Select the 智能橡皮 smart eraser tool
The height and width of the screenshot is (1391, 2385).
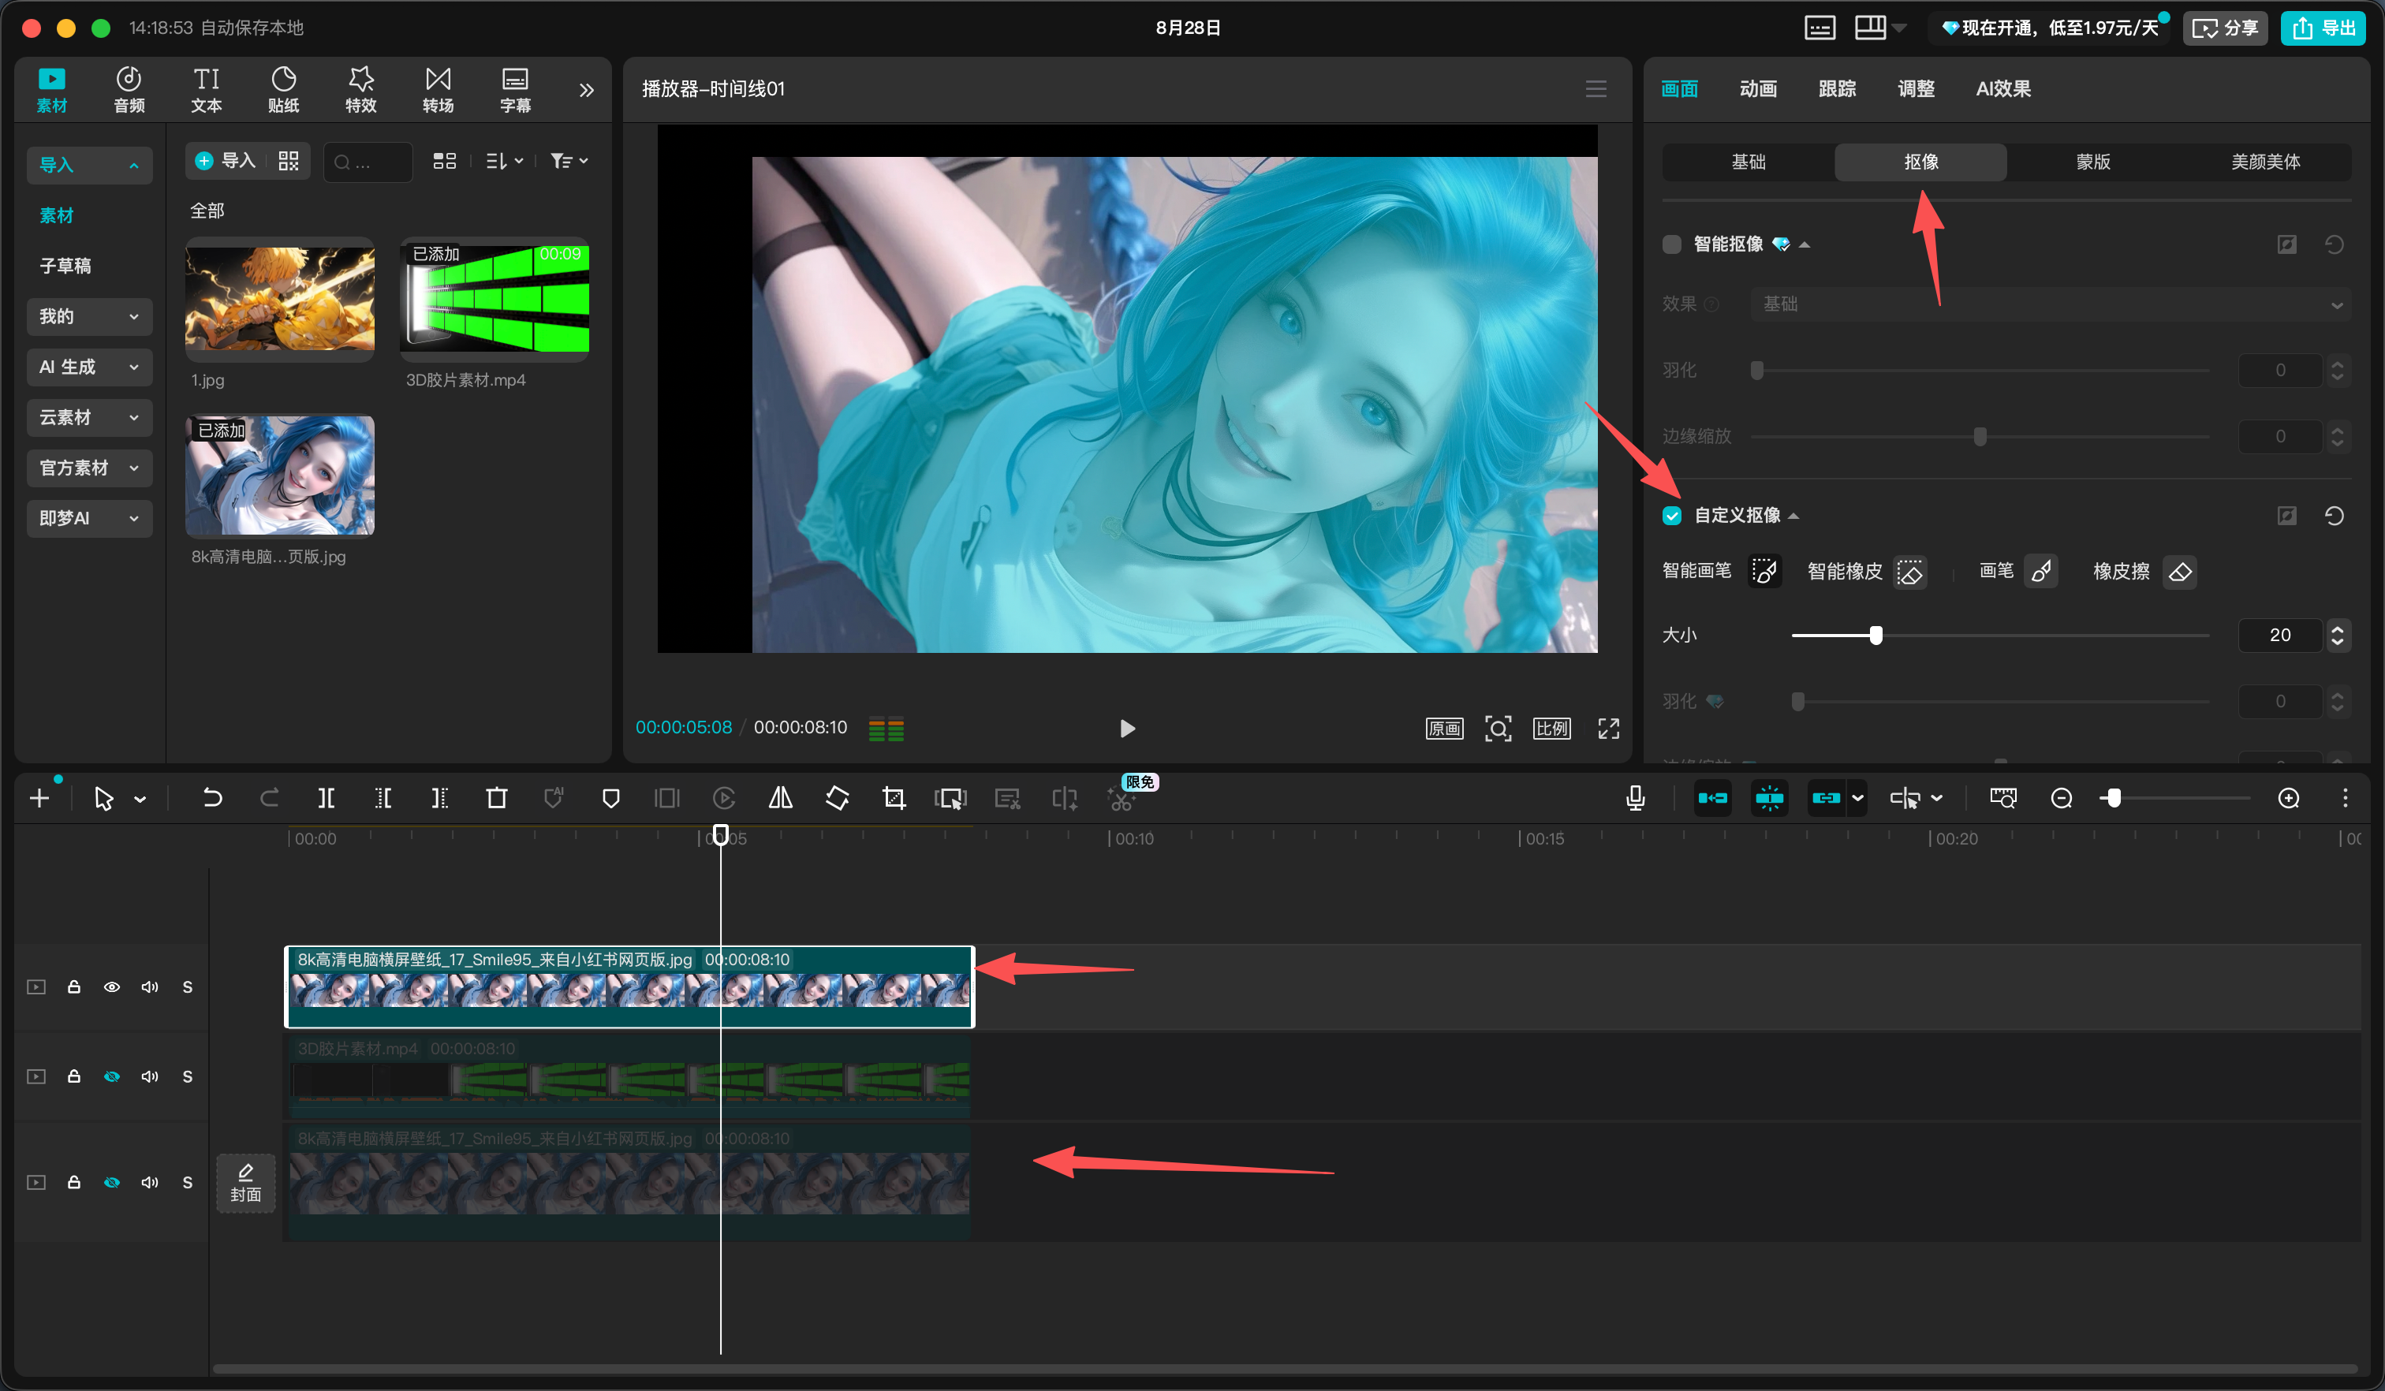1910,572
